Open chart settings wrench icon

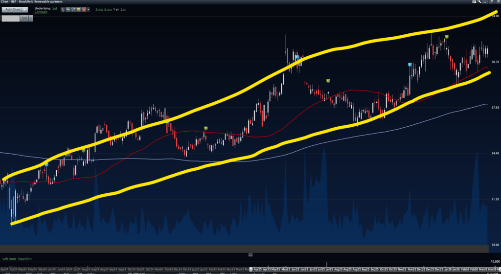pos(479,1)
